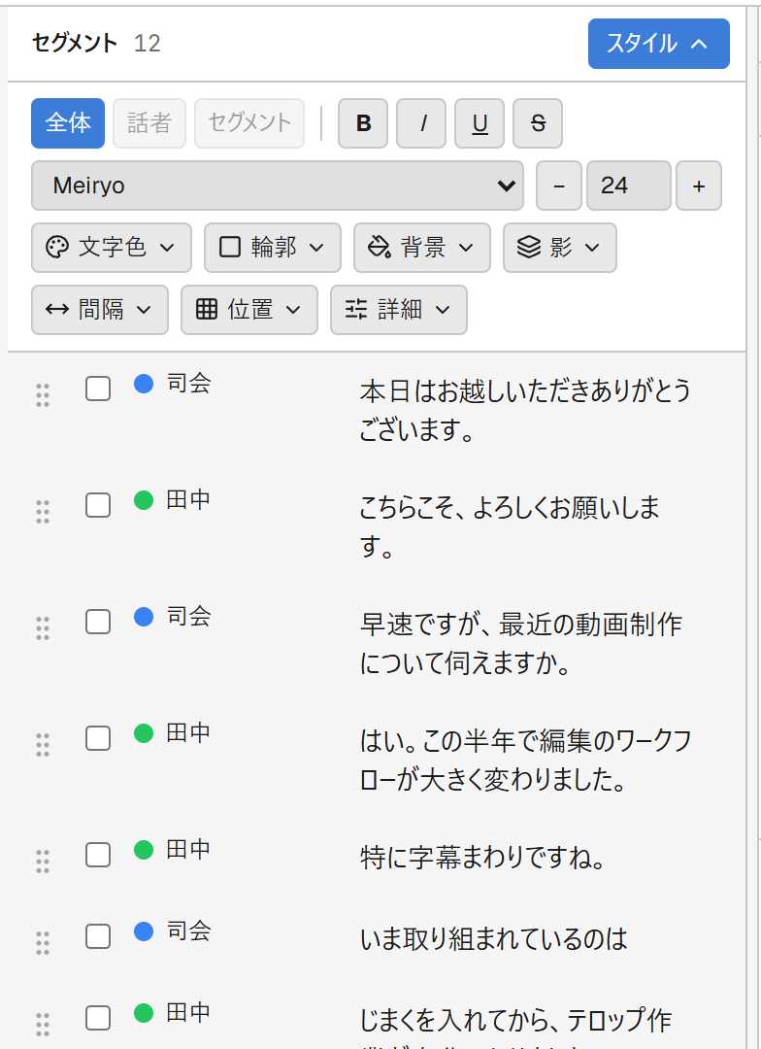
Task: Click text いま取り組まれているのは
Action: tap(493, 939)
